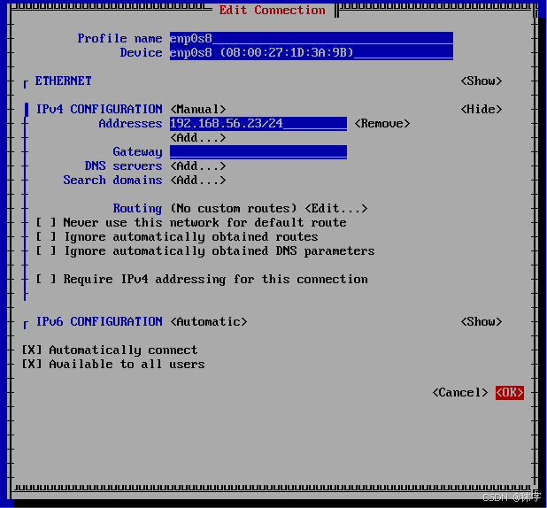This screenshot has width=547, height=508.
Task: Remove the 192.168.56.23/24 address
Action: (x=382, y=124)
